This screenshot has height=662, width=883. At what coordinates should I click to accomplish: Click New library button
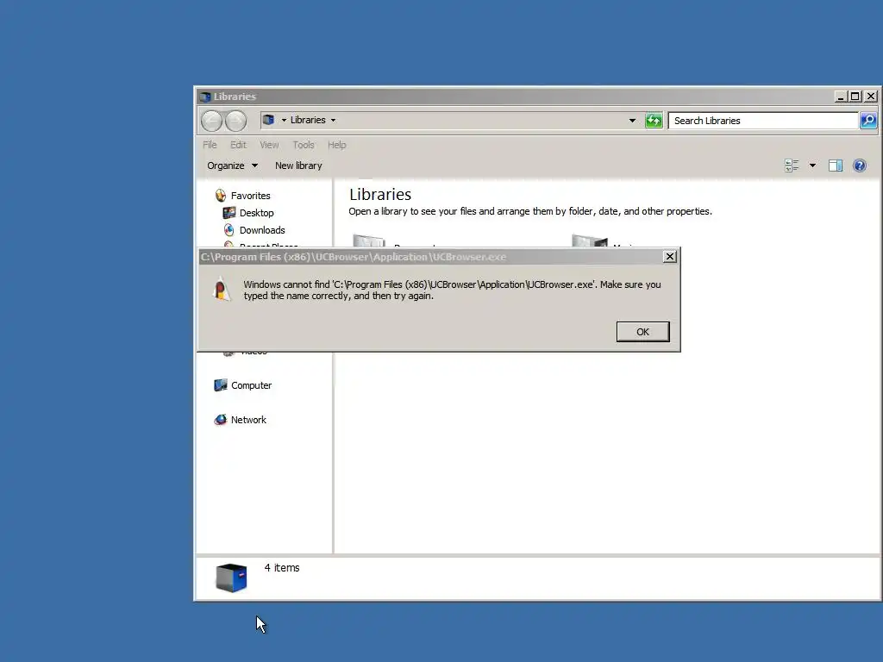[x=298, y=165]
